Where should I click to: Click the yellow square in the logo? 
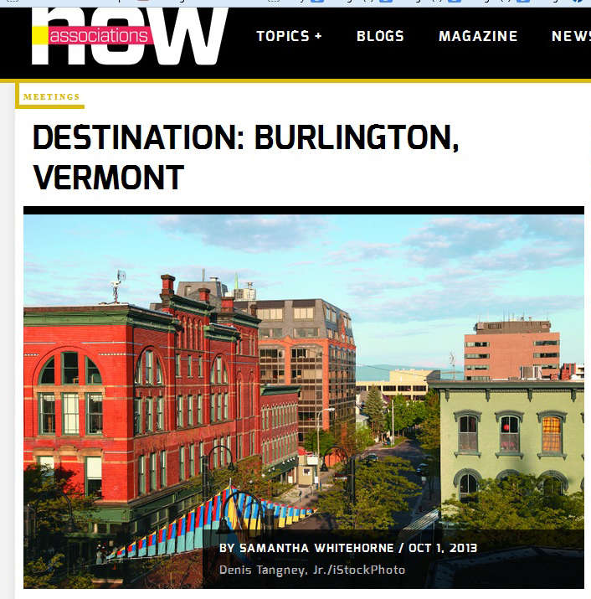pyautogui.click(x=39, y=35)
